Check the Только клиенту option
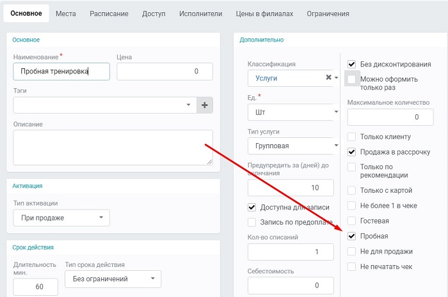The height and width of the screenshot is (297, 448). (x=351, y=137)
